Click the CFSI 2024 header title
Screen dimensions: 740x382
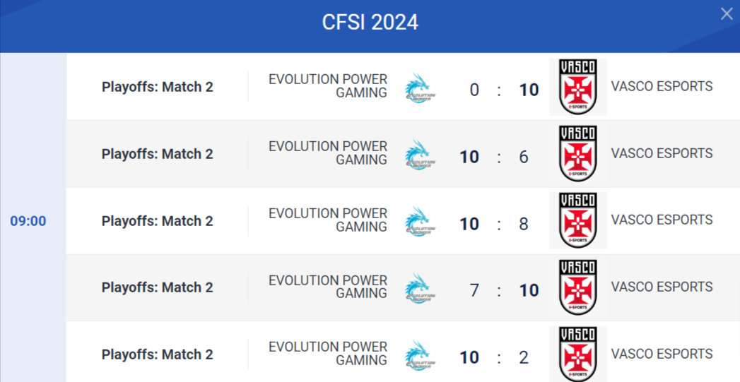(x=370, y=23)
